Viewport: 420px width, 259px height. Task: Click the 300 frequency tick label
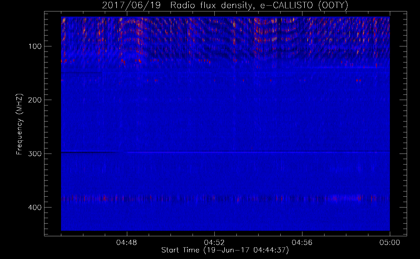pos(35,154)
